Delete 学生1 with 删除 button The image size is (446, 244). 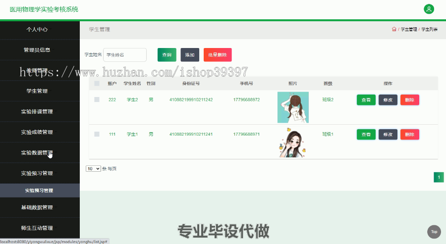click(x=410, y=134)
